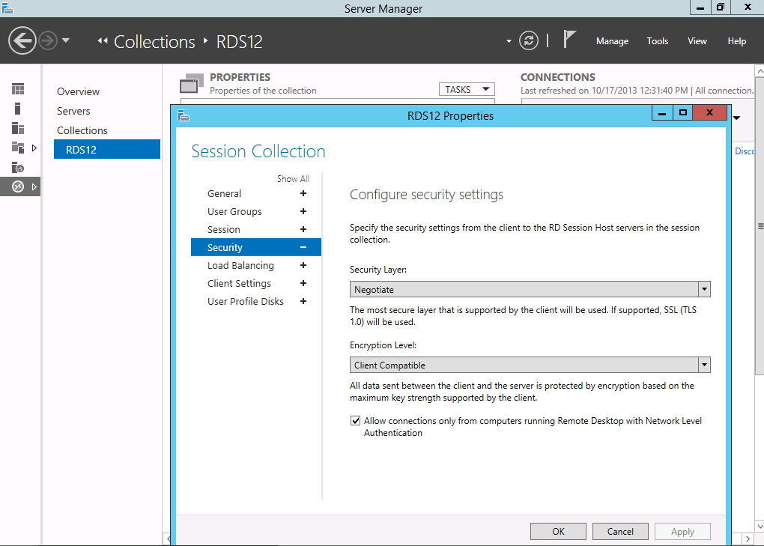Click the Server Manager title bar icon
Screen dimensions: 764x546
point(7,8)
